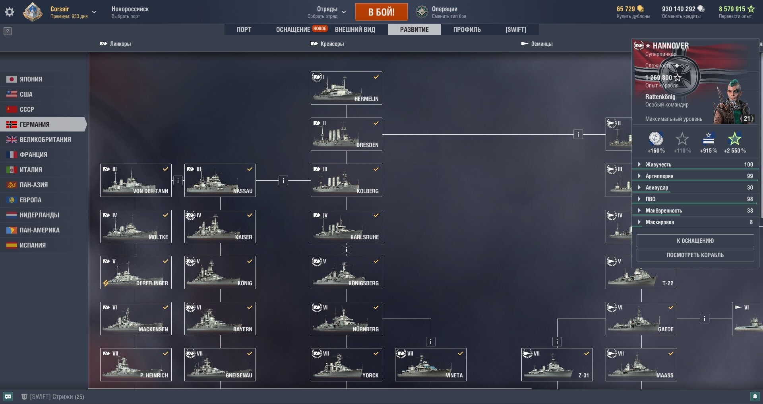Open the notifications bell icon
Image resolution: width=763 pixels, height=404 pixels.
tap(755, 396)
